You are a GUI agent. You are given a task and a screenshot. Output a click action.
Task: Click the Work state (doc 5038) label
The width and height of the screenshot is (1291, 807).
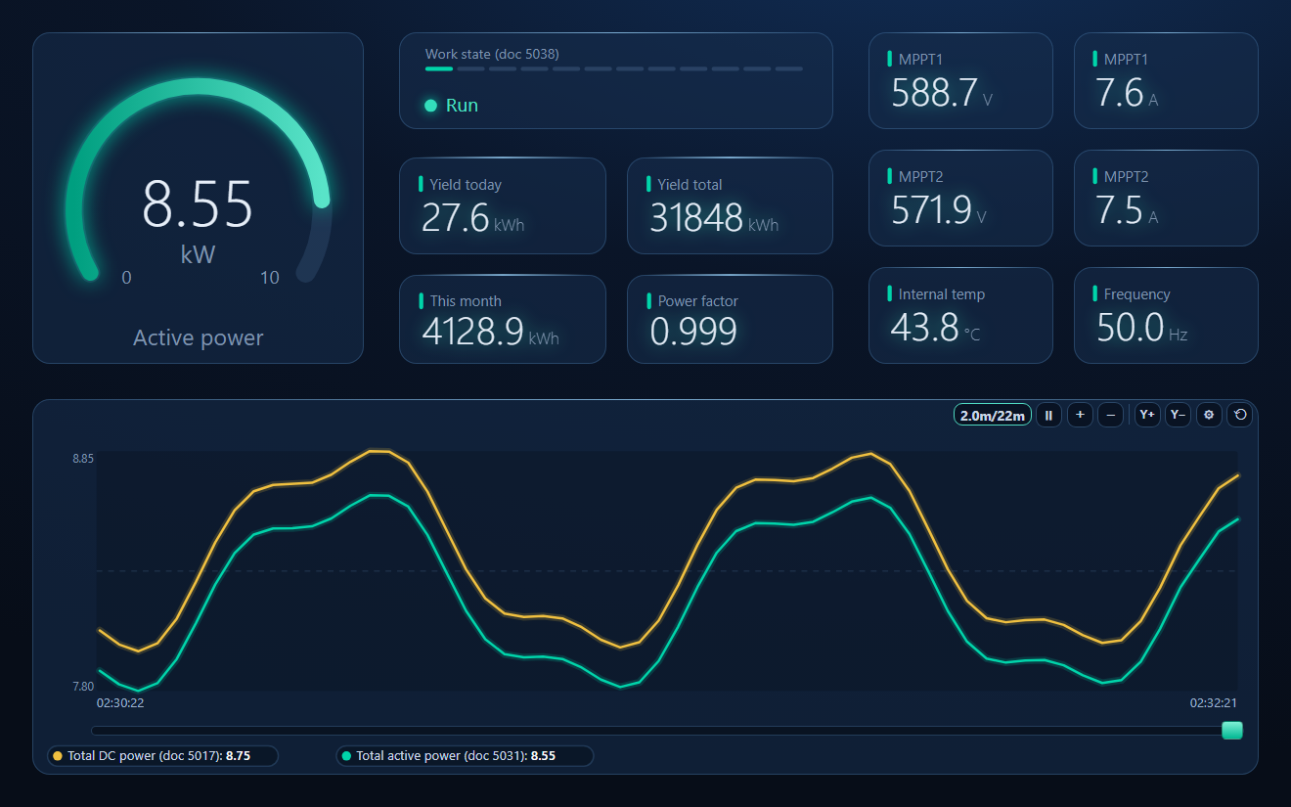(x=492, y=54)
